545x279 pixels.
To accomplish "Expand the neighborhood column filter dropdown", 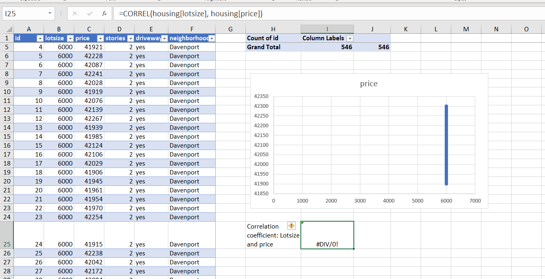I will click(x=212, y=38).
